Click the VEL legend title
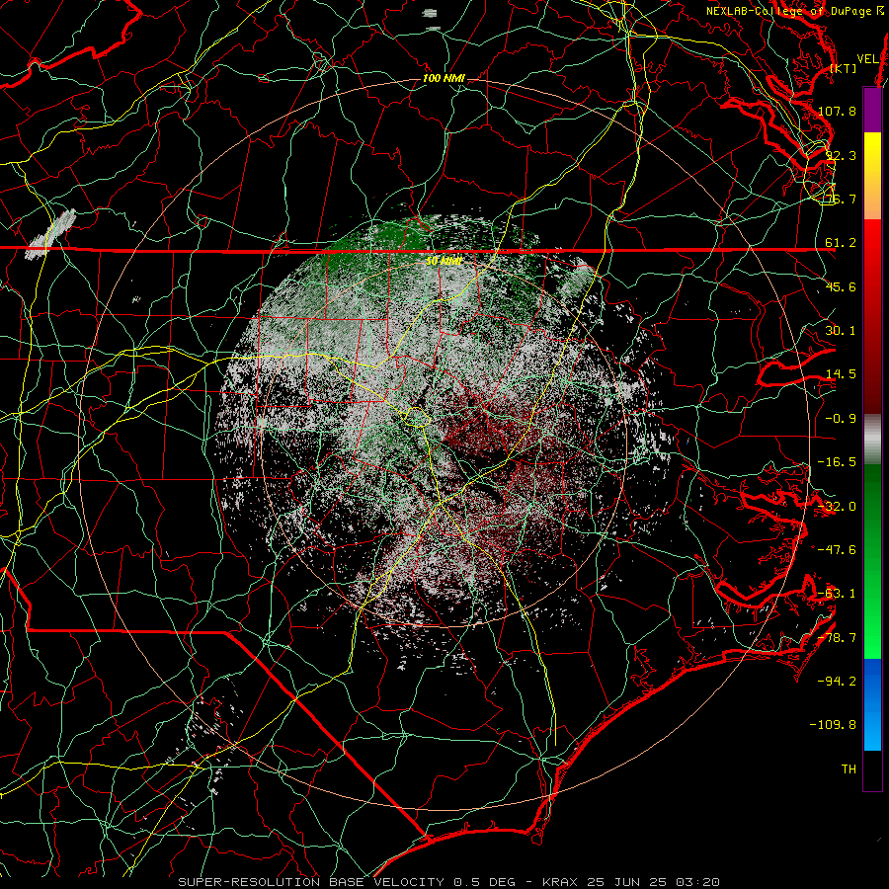 point(867,59)
